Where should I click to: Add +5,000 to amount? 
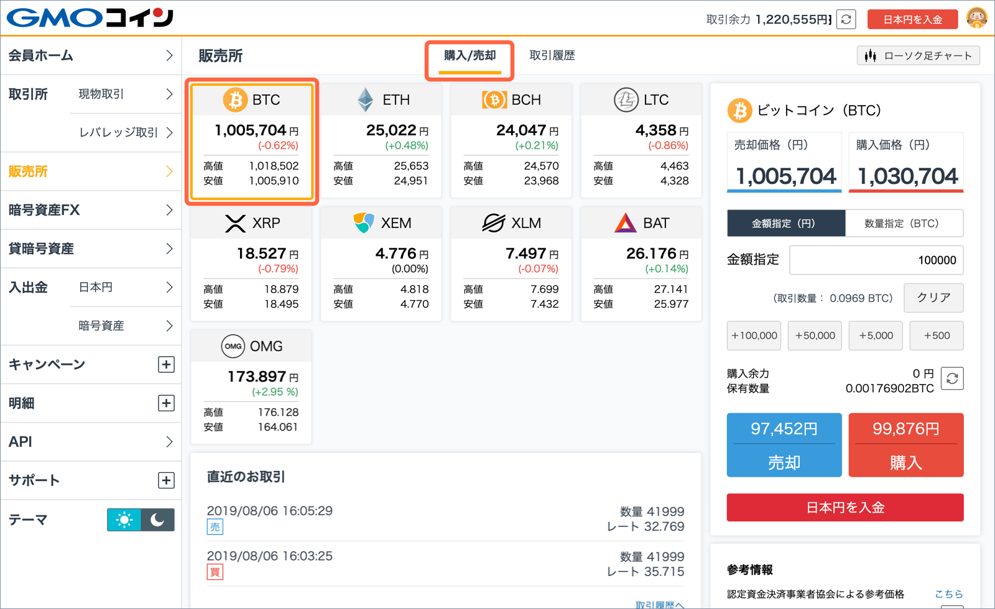pyautogui.click(x=876, y=336)
